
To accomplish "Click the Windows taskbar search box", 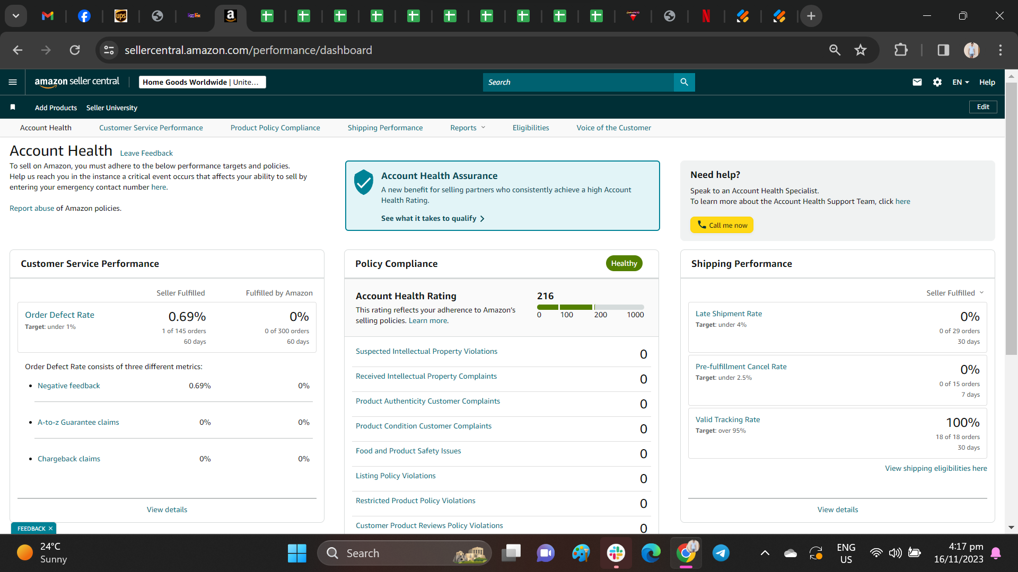I will 404,553.
